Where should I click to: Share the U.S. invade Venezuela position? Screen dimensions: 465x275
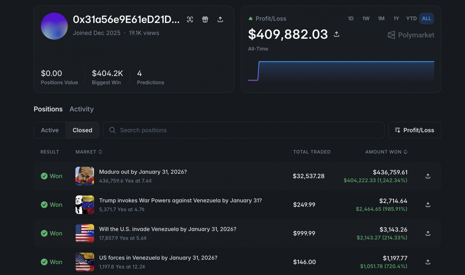click(428, 233)
